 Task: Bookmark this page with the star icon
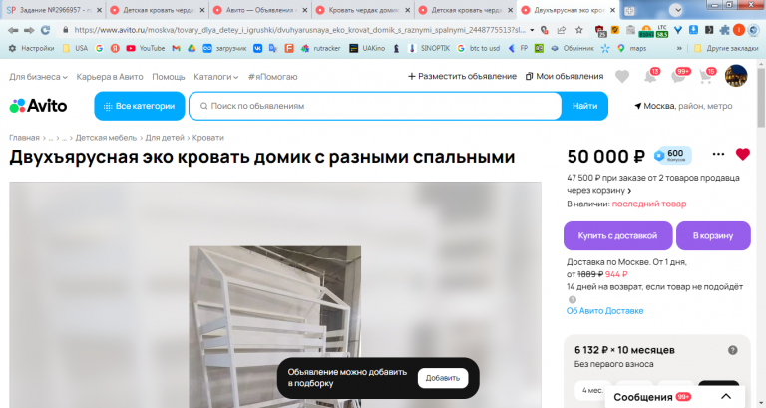[579, 30]
